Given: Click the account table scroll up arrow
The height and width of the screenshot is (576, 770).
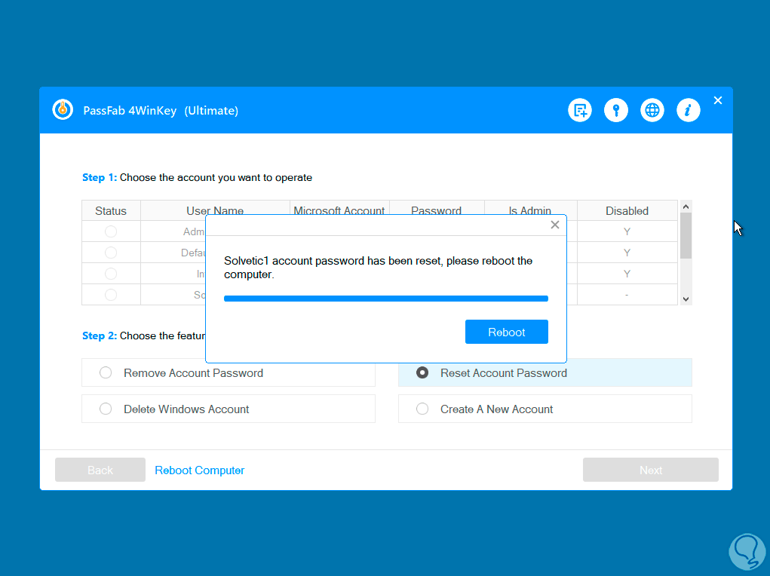Looking at the screenshot, I should pos(686,207).
